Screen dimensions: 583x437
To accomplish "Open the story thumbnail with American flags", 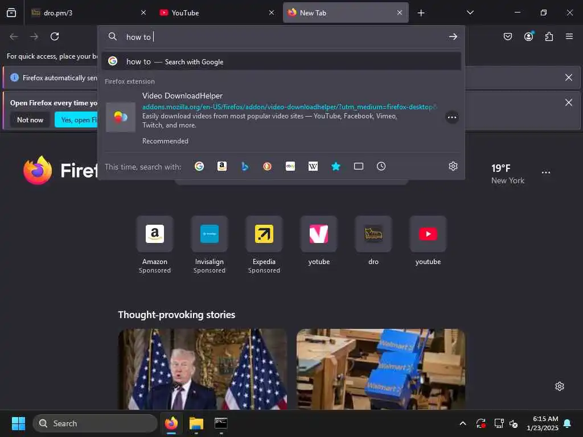I will click(203, 369).
